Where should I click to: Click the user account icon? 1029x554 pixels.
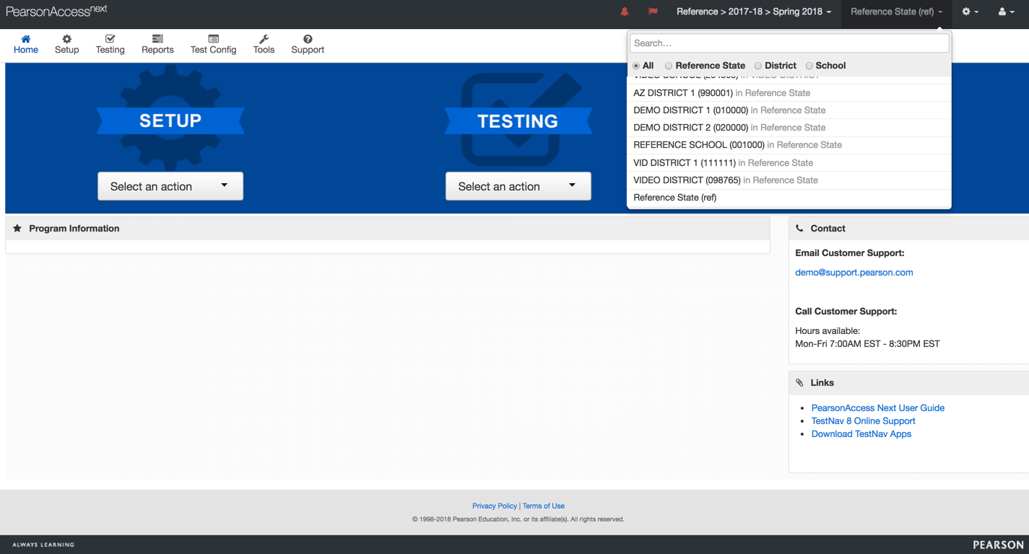point(1005,12)
